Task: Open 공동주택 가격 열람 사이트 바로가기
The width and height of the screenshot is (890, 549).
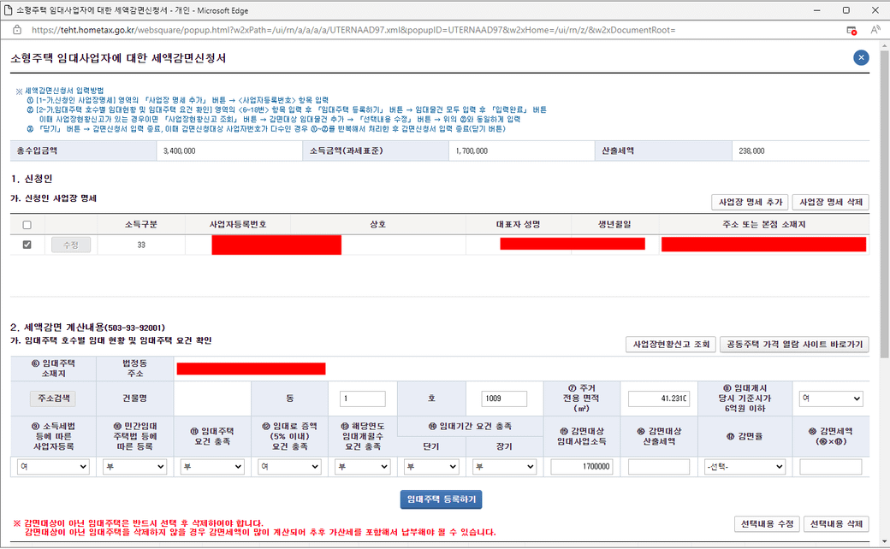Action: 794,344
